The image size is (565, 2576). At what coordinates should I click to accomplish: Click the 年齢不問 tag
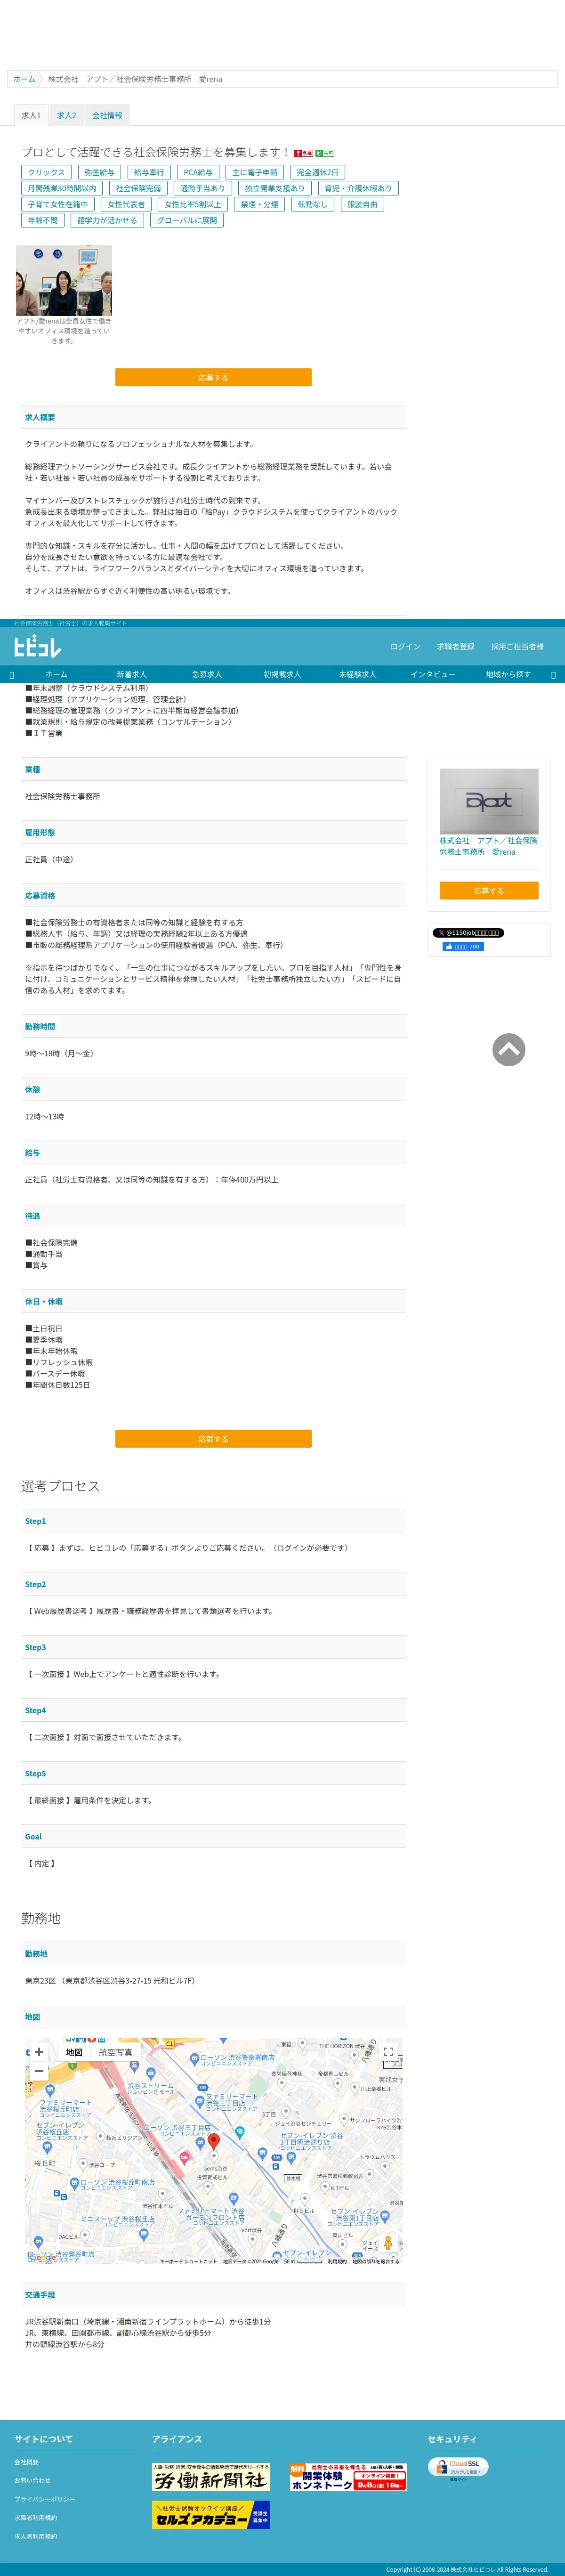43,220
